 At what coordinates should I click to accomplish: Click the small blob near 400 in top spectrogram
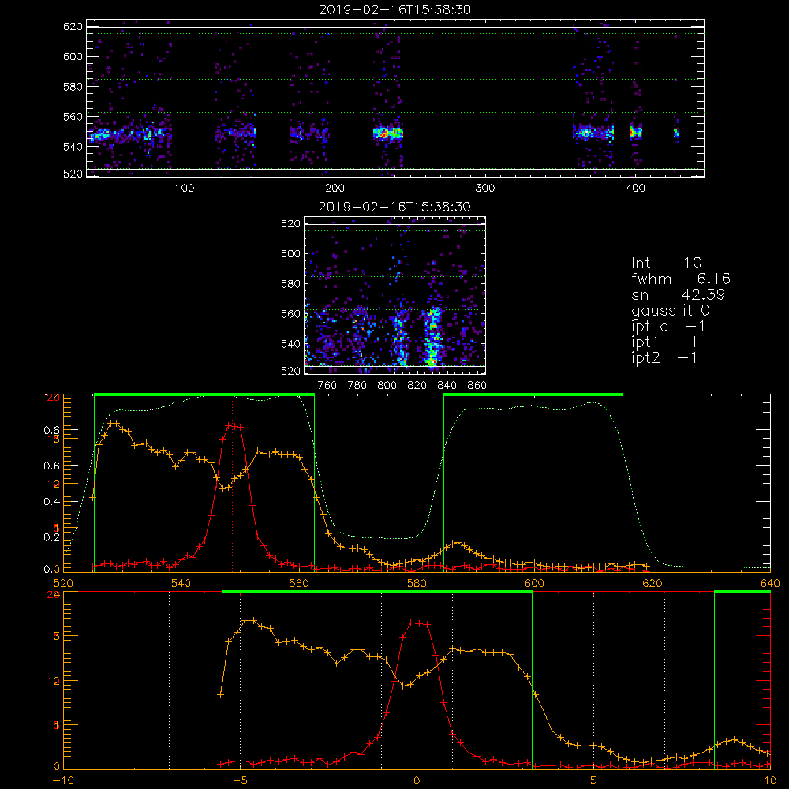click(636, 133)
